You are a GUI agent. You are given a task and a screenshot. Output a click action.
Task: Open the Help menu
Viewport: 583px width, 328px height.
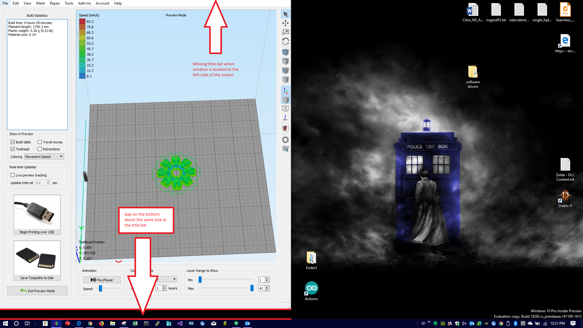click(118, 3)
